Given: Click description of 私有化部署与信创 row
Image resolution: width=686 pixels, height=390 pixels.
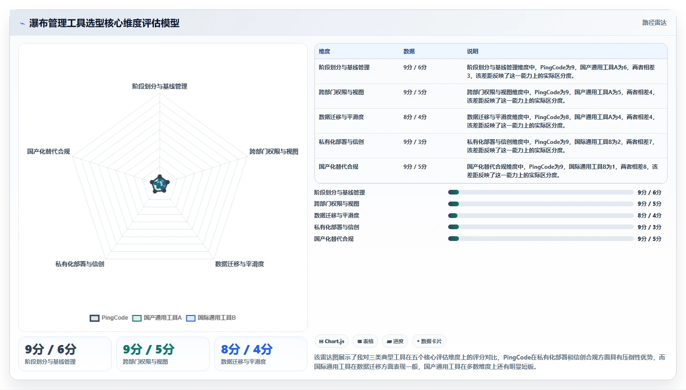Looking at the screenshot, I should pyautogui.click(x=561, y=146).
